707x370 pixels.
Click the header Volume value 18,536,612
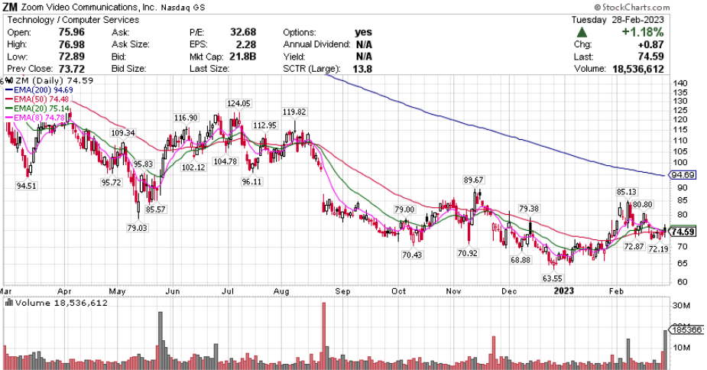(638, 69)
